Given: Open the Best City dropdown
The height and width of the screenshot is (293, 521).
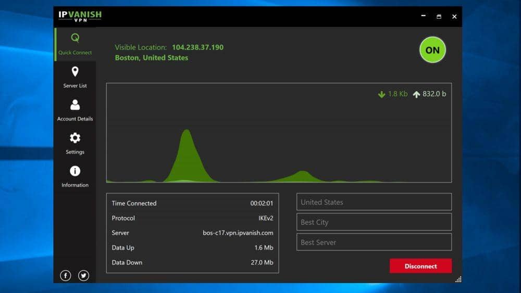Looking at the screenshot, I should pyautogui.click(x=374, y=222).
